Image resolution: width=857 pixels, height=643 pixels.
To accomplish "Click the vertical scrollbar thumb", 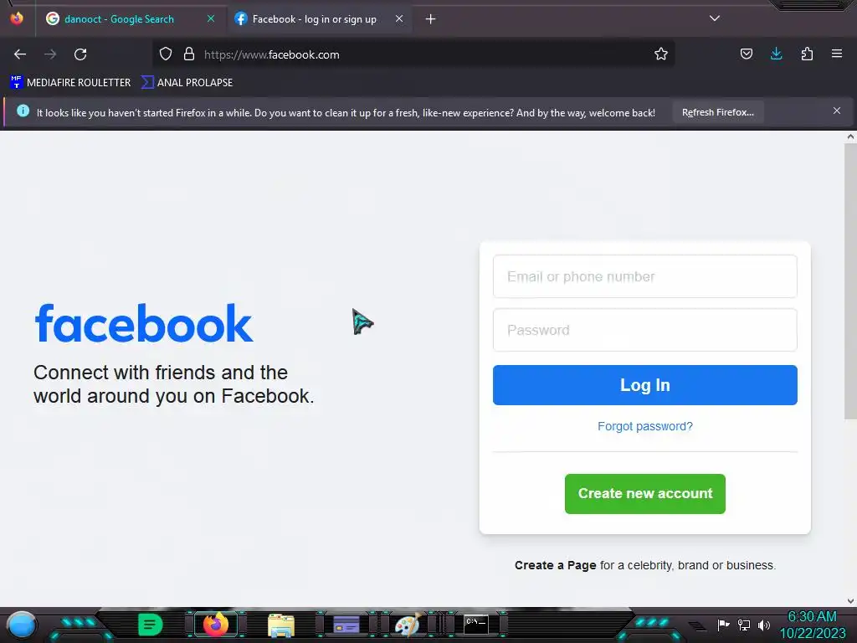I will [850, 281].
